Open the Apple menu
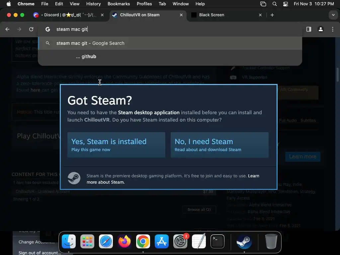Image resolution: width=340 pixels, height=255 pixels. [x=9, y=4]
